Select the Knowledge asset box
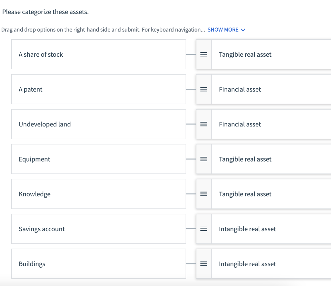Screen dimensions: 331x286 (99, 194)
